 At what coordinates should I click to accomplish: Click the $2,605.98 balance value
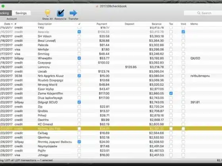click(x=157, y=124)
